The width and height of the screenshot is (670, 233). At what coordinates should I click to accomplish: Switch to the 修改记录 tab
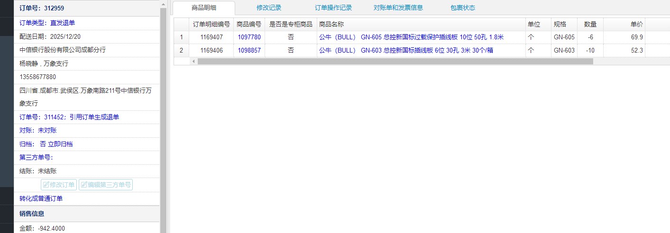[269, 8]
